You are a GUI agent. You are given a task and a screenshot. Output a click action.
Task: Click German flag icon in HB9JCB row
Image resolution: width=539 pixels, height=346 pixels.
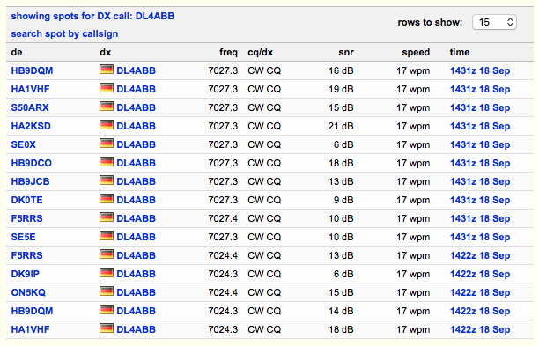click(107, 180)
